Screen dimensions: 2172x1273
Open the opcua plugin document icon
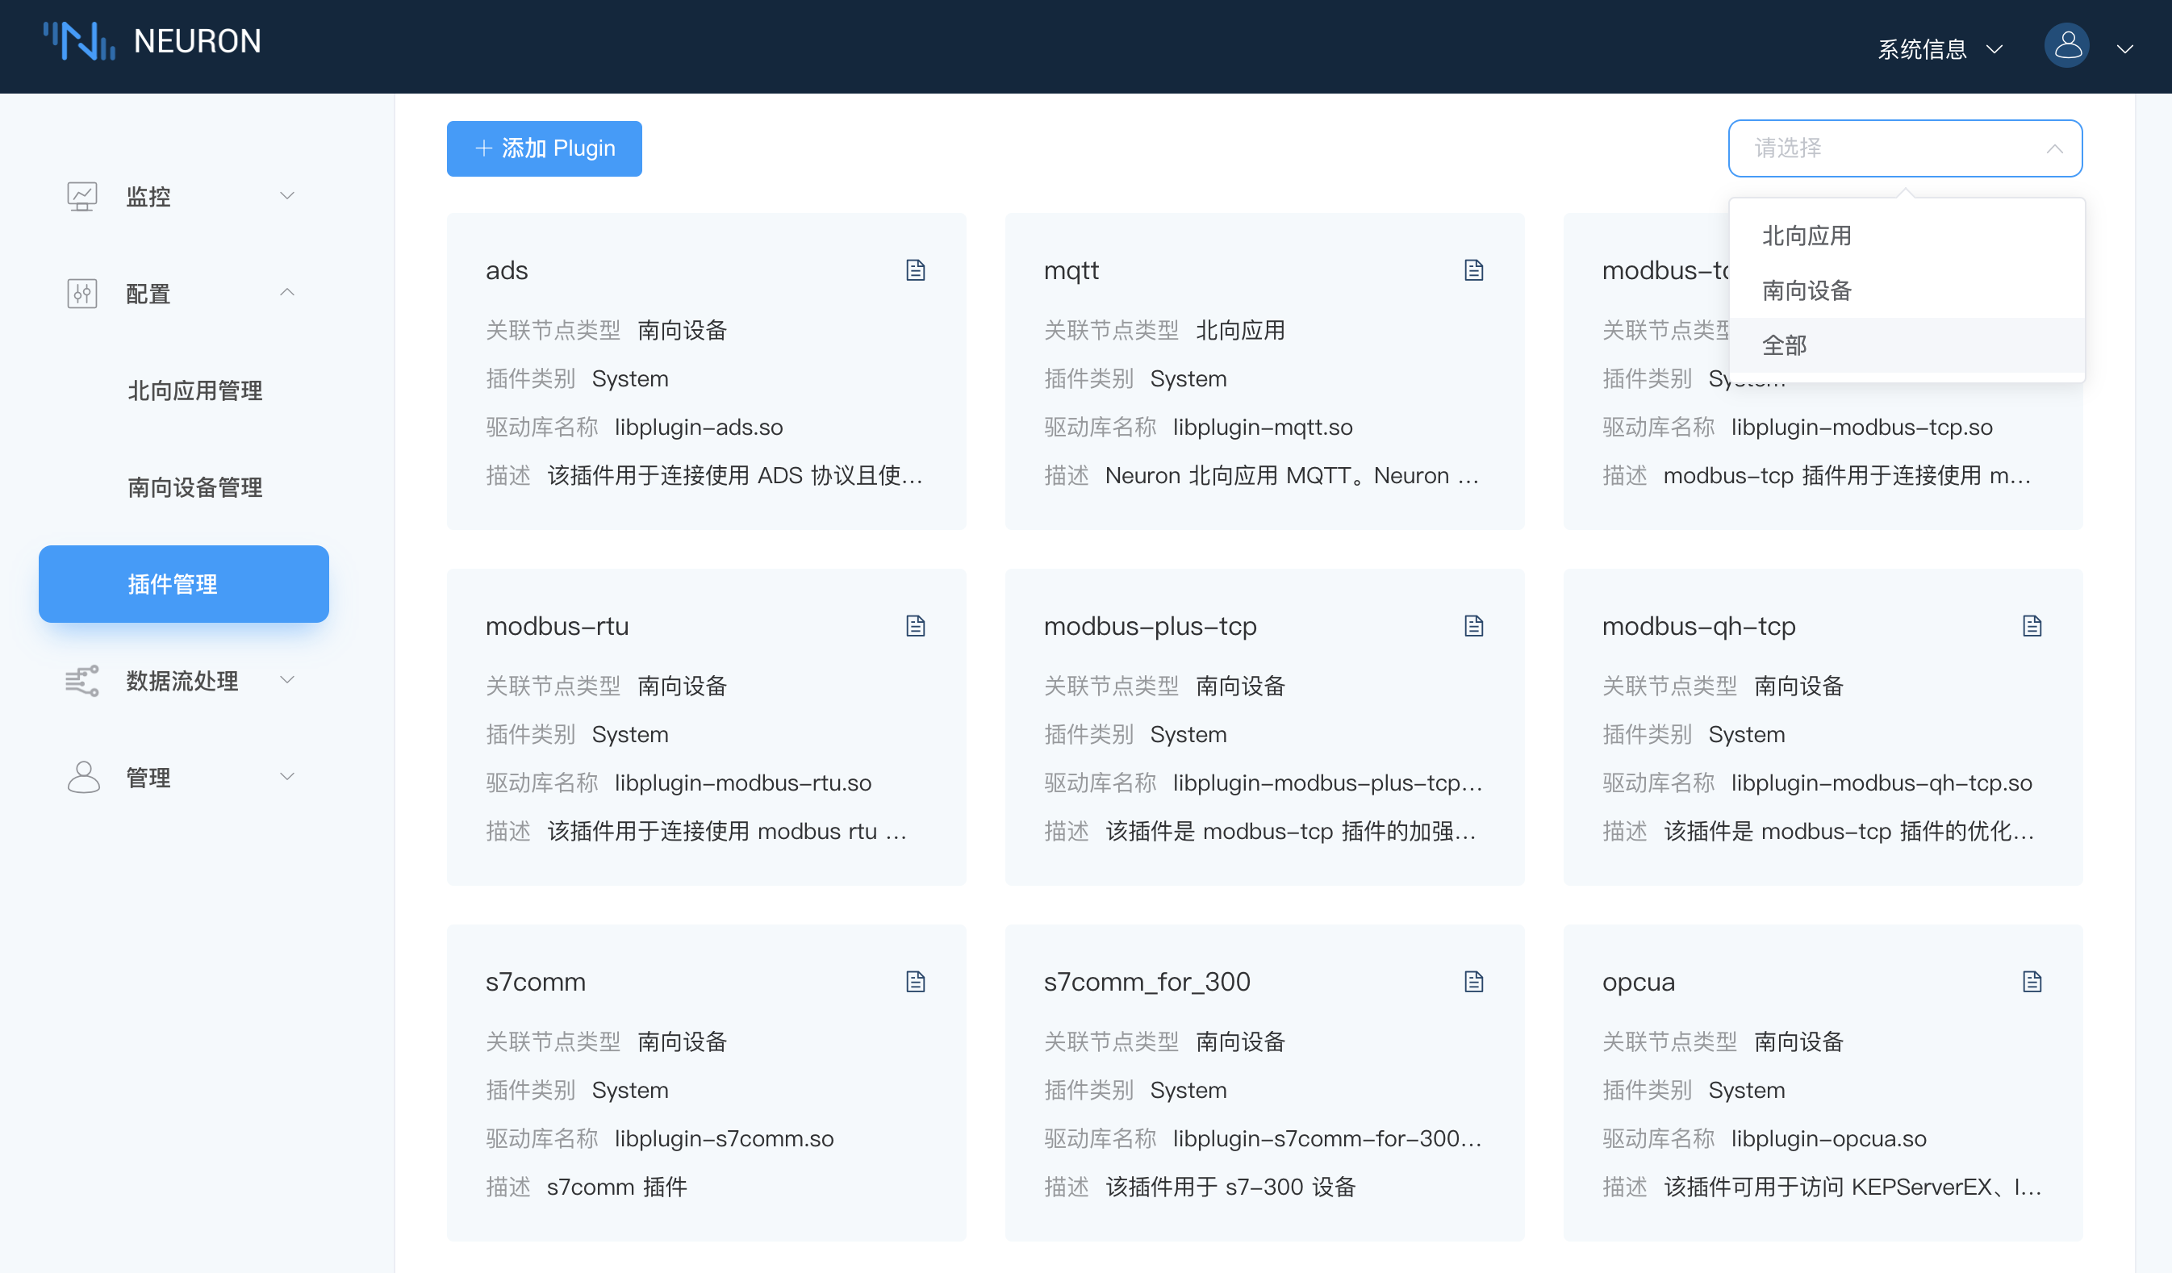point(2032,982)
